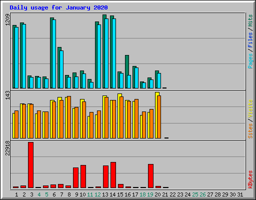Image resolution: width=256 pixels, height=200 pixels.
Task: Click the "Daily usage for January 2020" title
Action: [58, 8]
